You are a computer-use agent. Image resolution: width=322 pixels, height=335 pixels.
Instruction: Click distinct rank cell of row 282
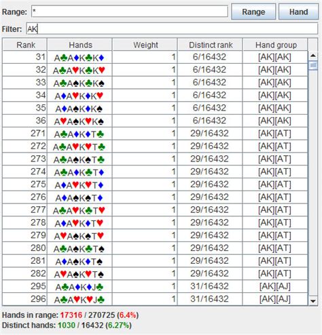[x=209, y=274]
